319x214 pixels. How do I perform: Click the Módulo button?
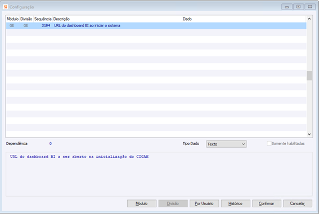pyautogui.click(x=142, y=203)
